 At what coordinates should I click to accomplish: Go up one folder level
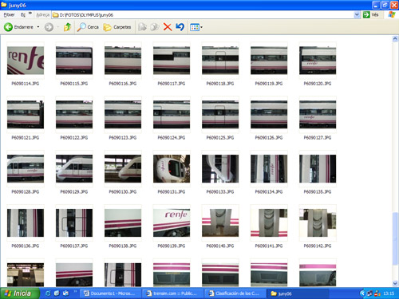click(x=67, y=27)
